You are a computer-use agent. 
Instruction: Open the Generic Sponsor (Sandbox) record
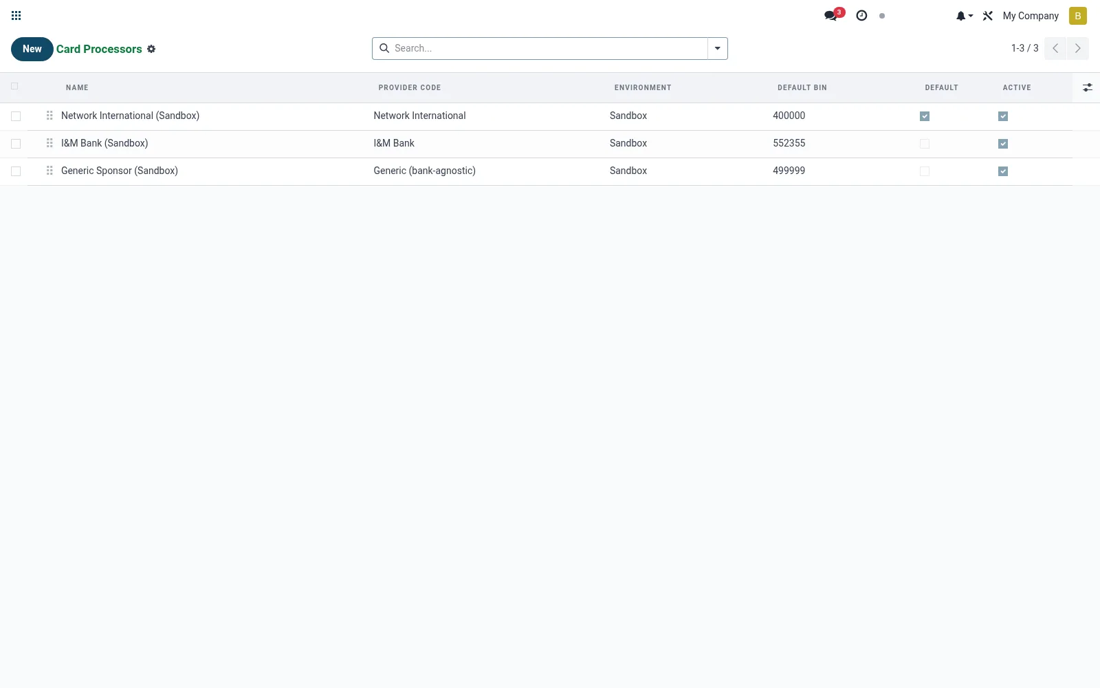tap(120, 171)
